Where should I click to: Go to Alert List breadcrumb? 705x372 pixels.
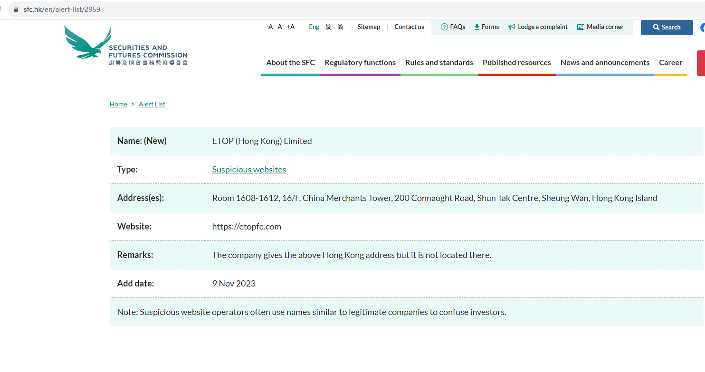(152, 104)
